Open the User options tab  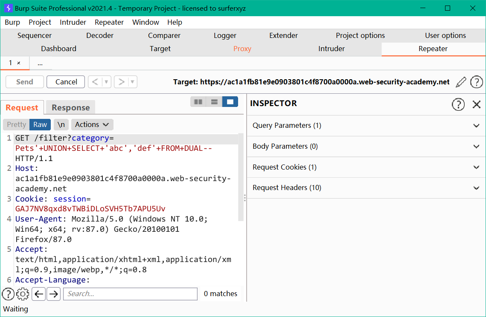pos(445,36)
